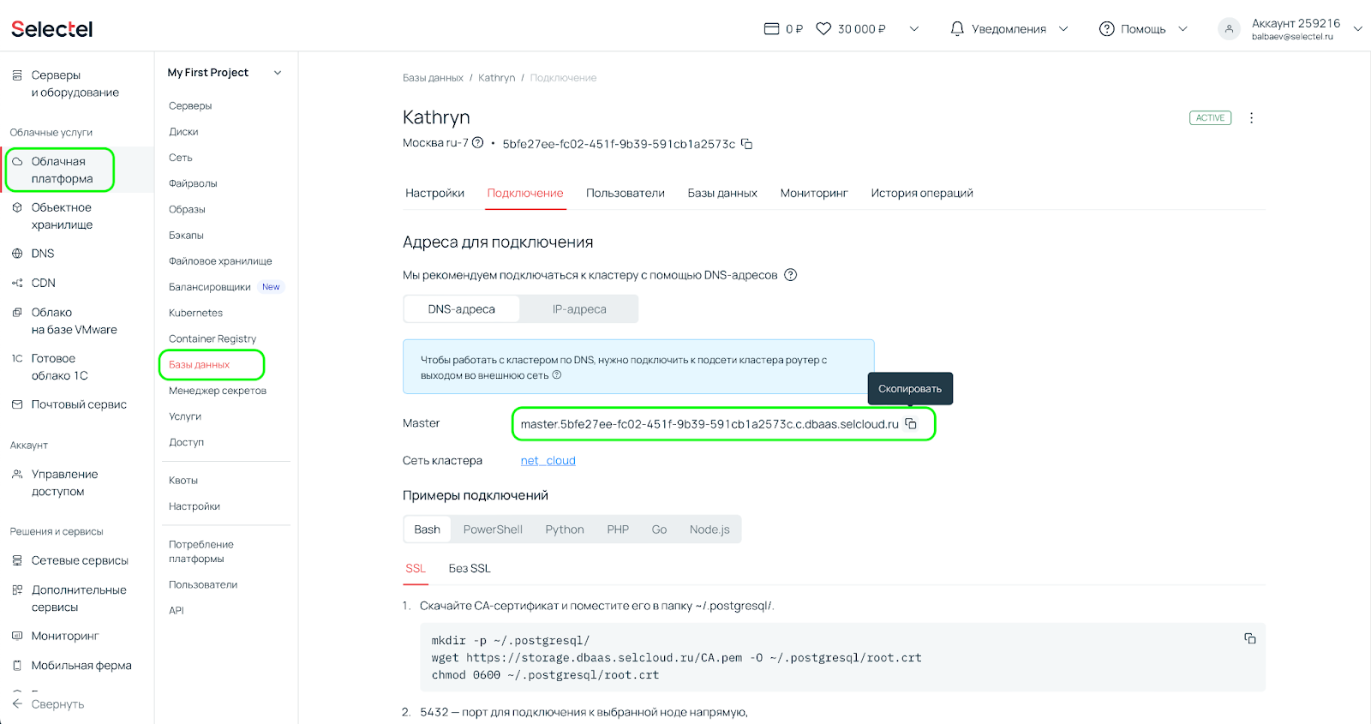Select the Python example tab
Viewport: 1371px width, 724px height.
565,530
